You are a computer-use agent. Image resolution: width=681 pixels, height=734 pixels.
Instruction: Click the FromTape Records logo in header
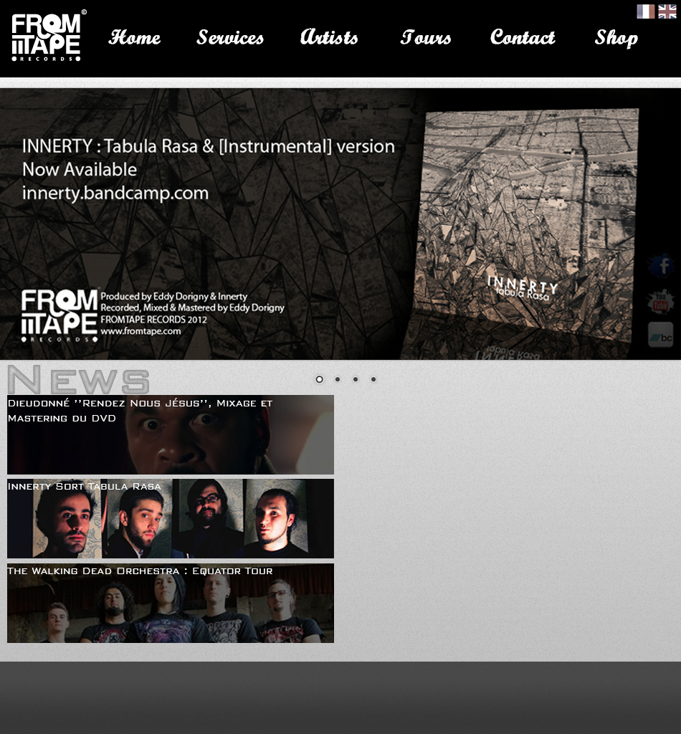pyautogui.click(x=47, y=37)
